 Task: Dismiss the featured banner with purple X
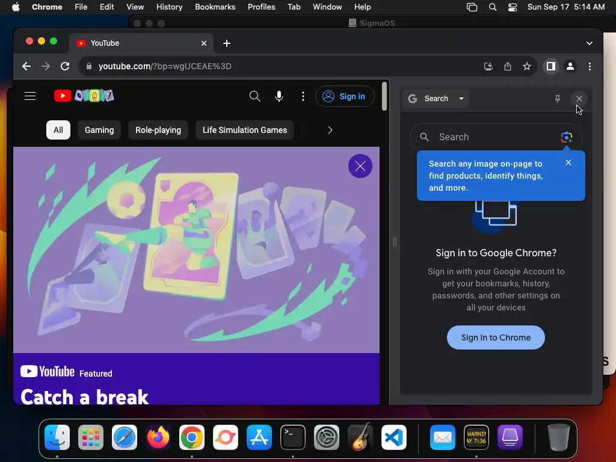[360, 166]
